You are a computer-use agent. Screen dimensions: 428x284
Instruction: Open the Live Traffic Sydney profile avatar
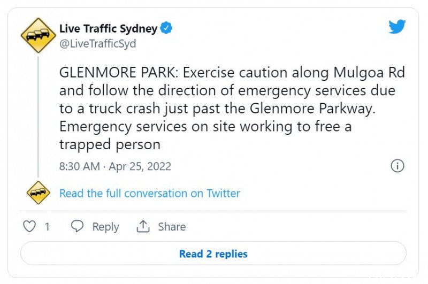tap(39, 35)
